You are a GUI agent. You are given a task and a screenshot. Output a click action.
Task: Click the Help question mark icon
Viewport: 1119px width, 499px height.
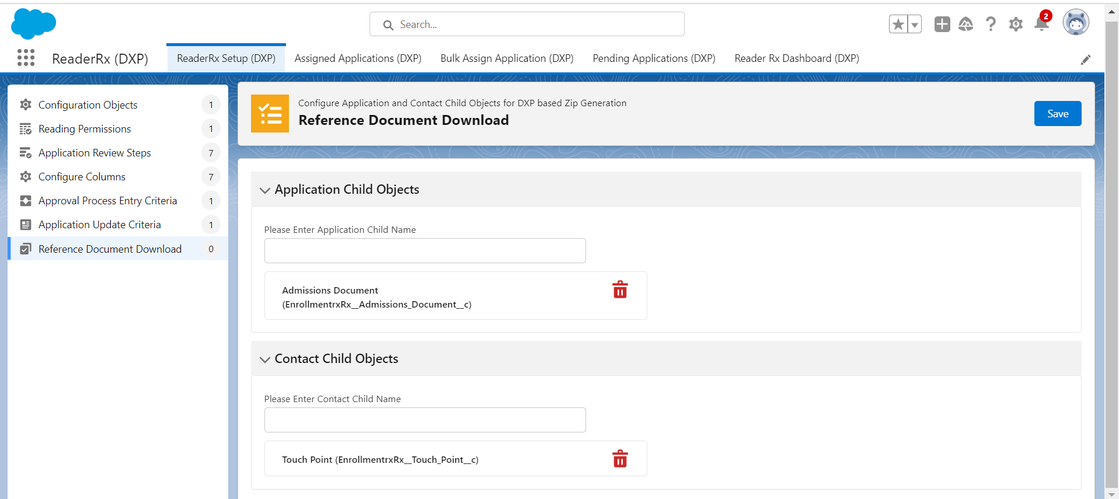[991, 24]
